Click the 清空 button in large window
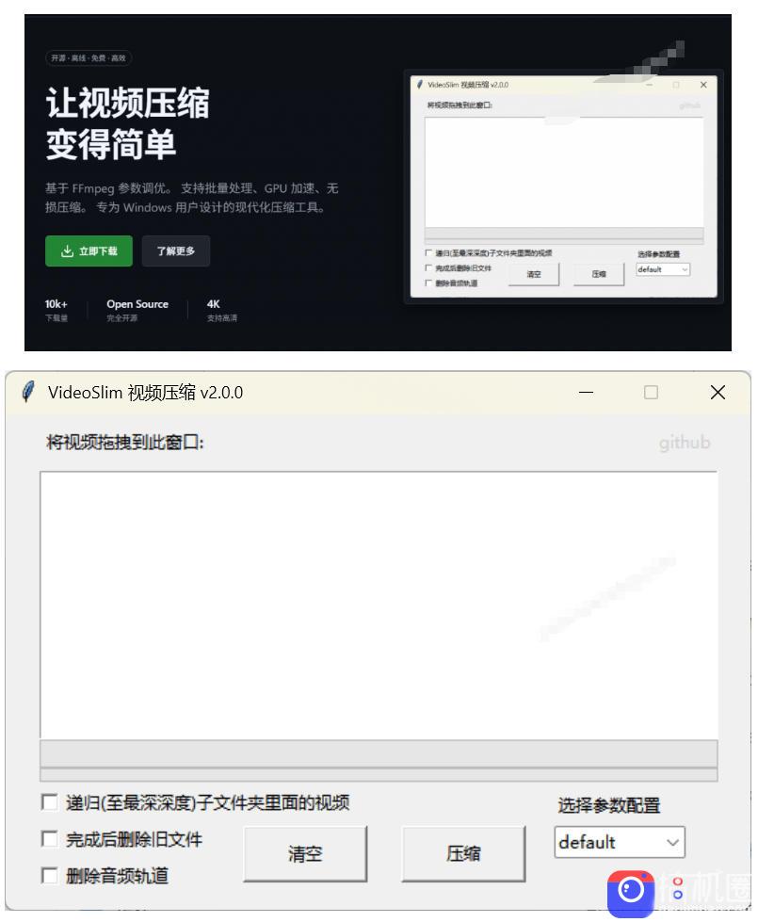The height and width of the screenshot is (922, 758). [305, 854]
